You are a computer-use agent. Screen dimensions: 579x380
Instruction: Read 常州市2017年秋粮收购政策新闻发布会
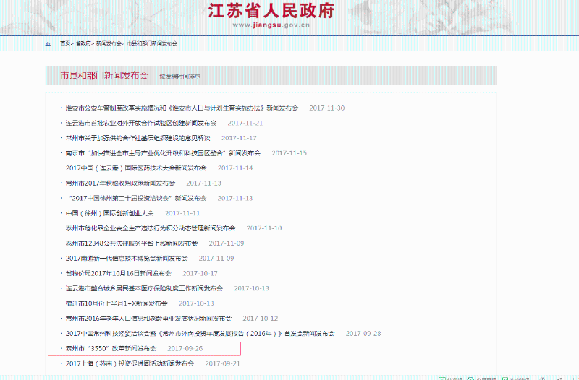click(119, 183)
